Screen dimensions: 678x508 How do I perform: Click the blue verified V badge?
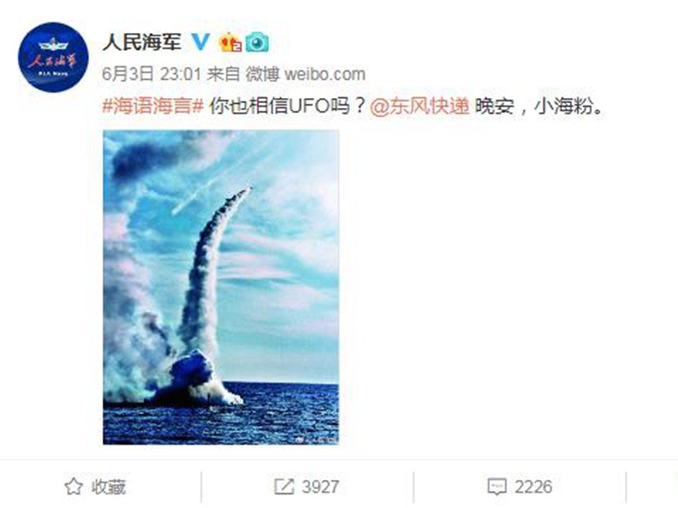coord(200,42)
